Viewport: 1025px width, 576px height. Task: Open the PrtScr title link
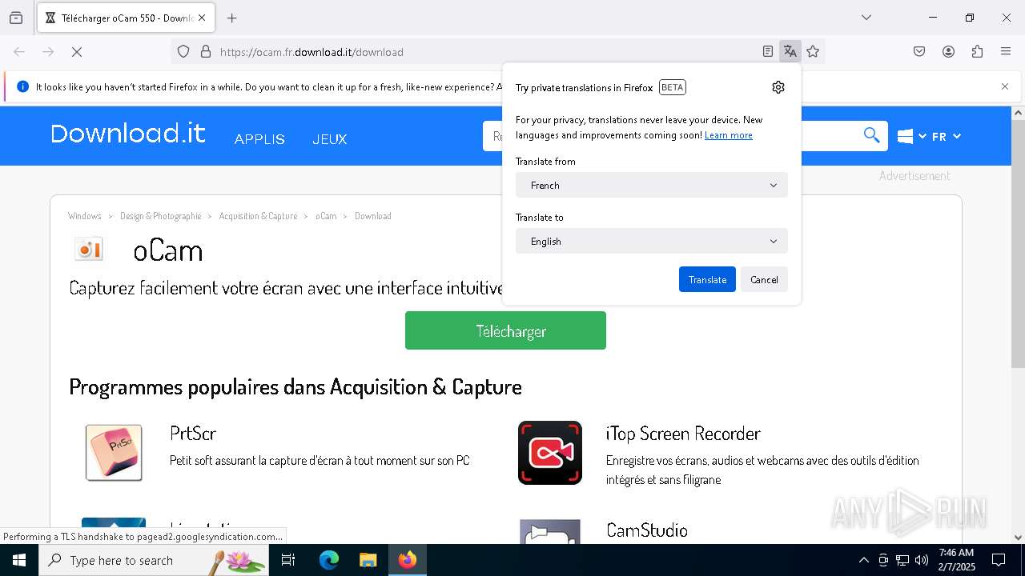click(x=193, y=433)
